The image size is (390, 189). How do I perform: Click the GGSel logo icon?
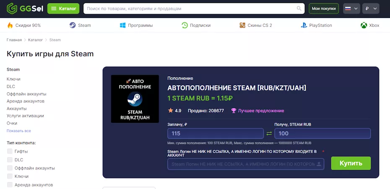12,8
